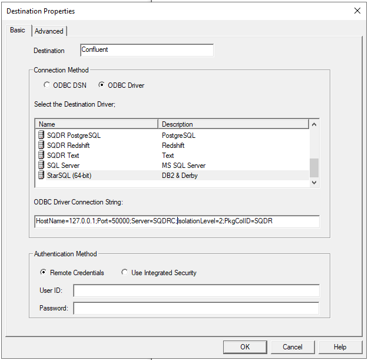This screenshot has width=368, height=360.
Task: Click the SQDR PostgreSQL driver database icon
Action: coord(41,136)
